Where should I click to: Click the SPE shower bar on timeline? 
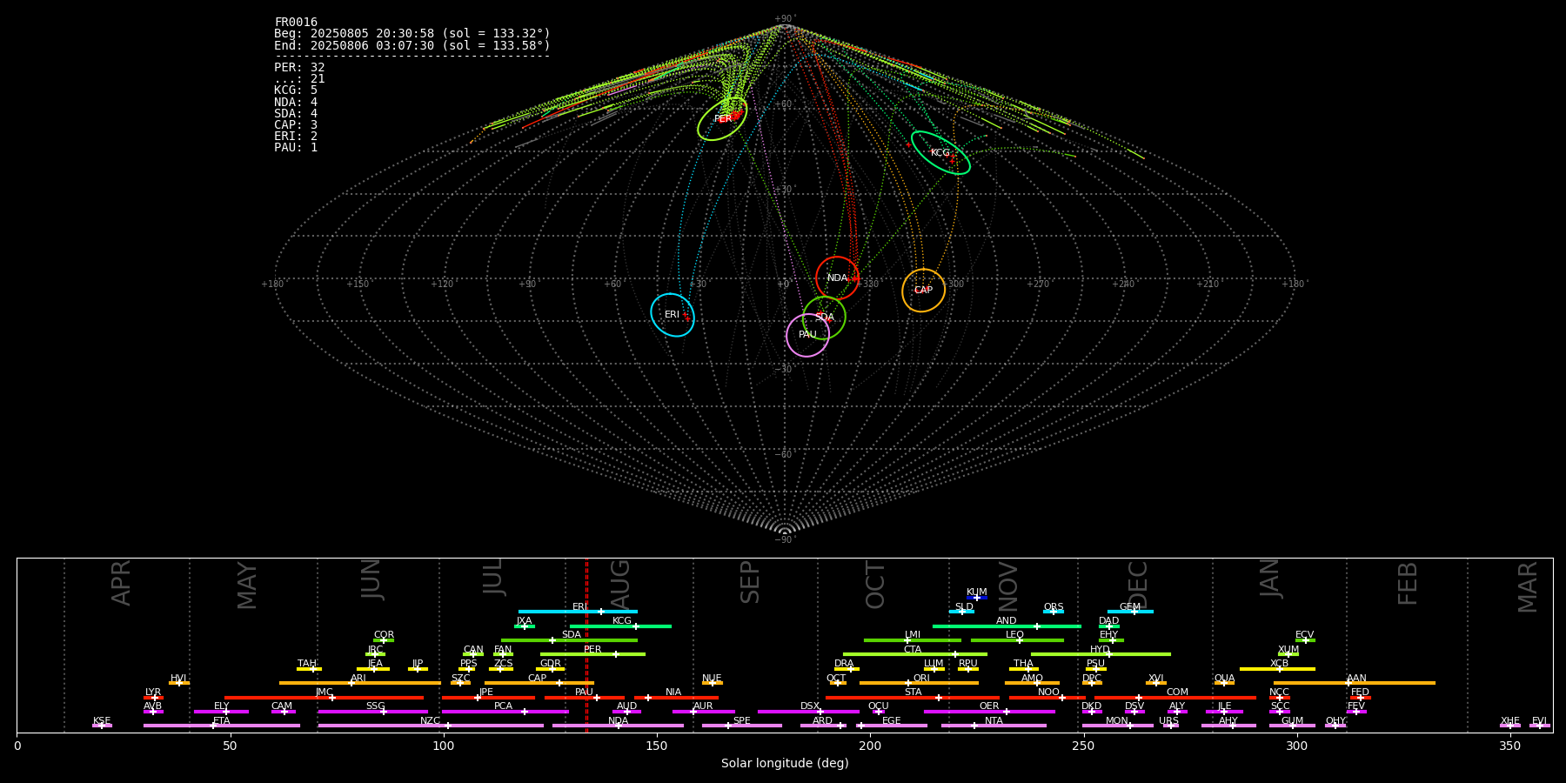(742, 726)
